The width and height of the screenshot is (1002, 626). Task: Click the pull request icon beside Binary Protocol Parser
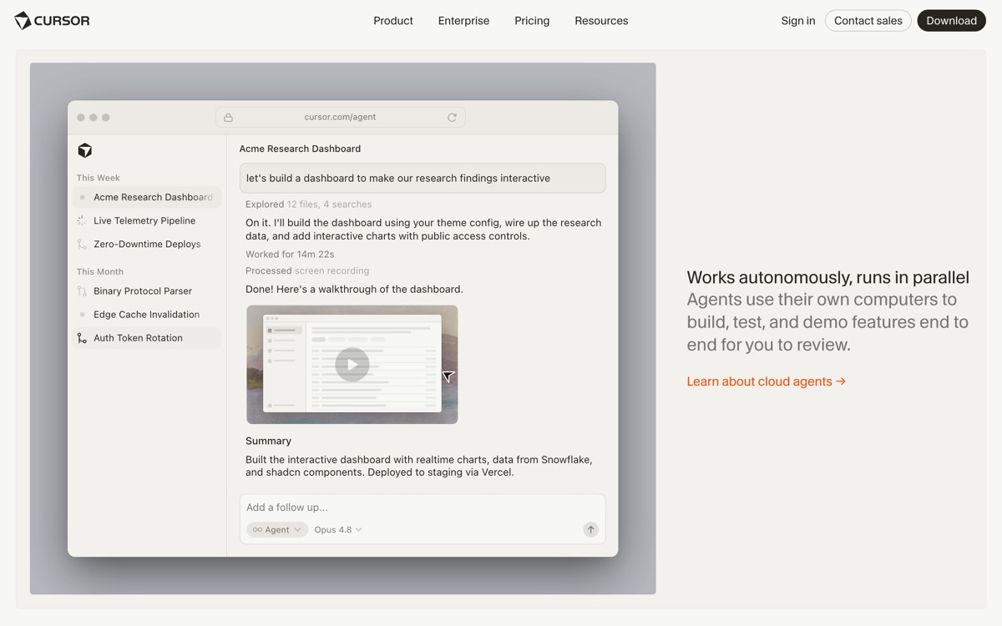pos(82,291)
